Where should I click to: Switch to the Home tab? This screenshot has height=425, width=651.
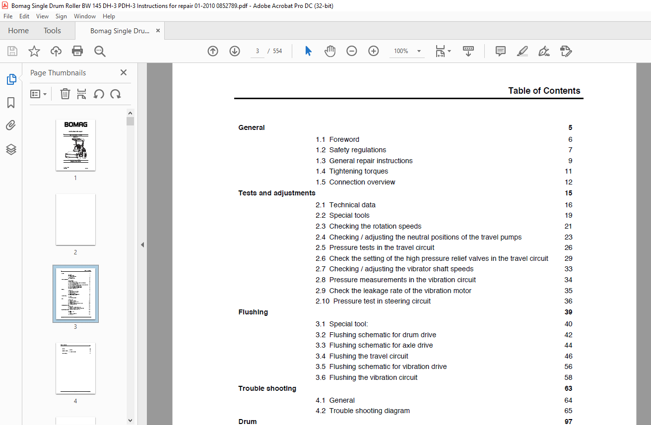(x=18, y=31)
